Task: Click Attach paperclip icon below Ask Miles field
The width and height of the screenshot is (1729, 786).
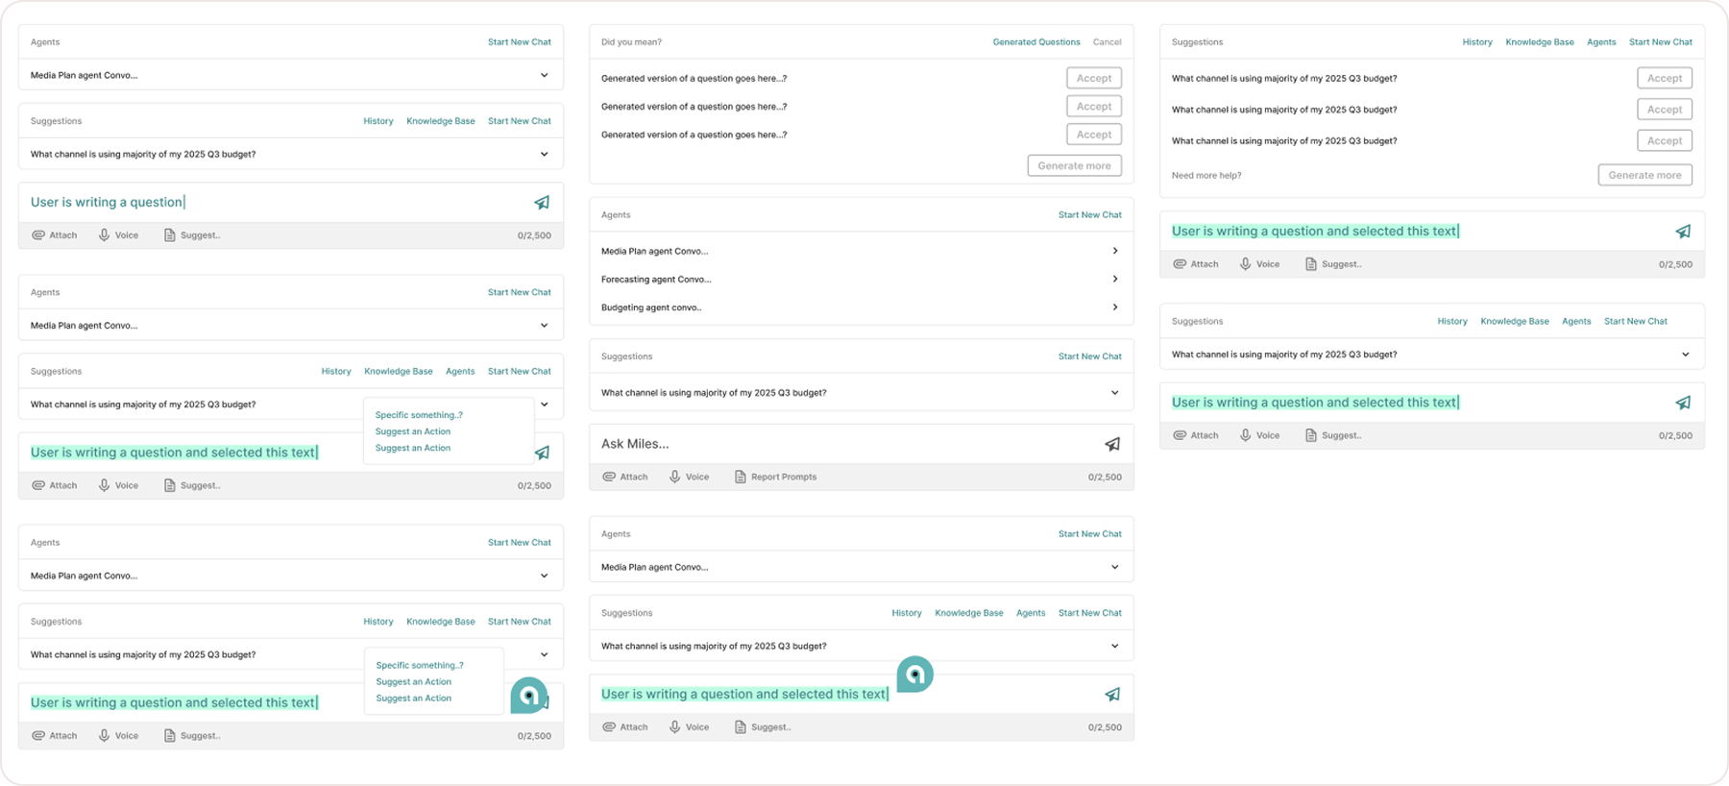Action: [x=609, y=477]
